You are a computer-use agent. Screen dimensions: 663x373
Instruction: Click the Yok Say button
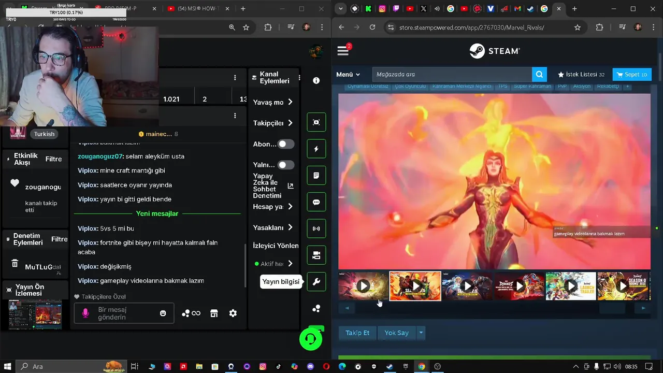397,333
